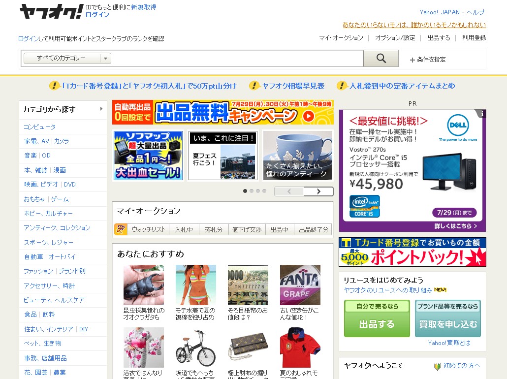Open ヤフオク!のリユースへの取り組み link
The height and width of the screenshot is (379, 507).
[x=388, y=290]
